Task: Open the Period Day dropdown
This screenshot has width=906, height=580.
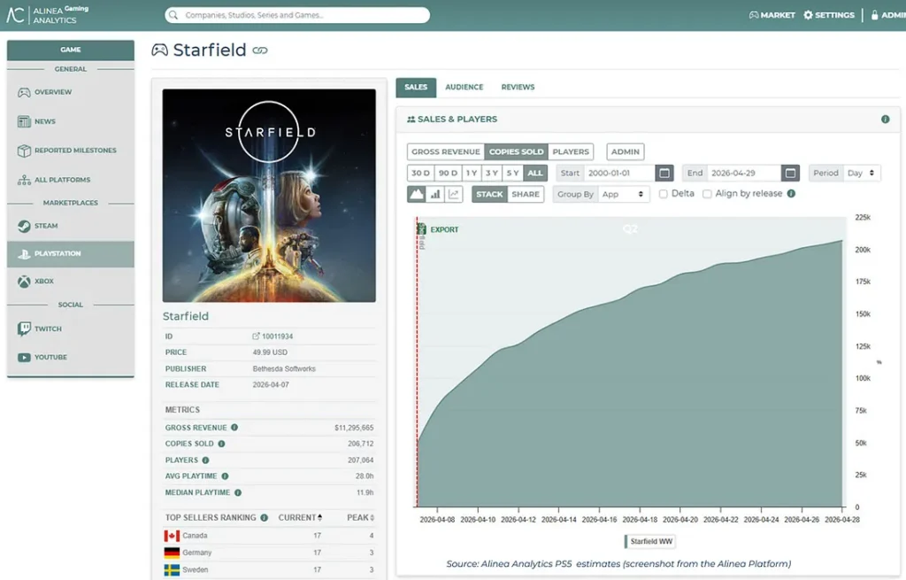Action: tap(862, 173)
